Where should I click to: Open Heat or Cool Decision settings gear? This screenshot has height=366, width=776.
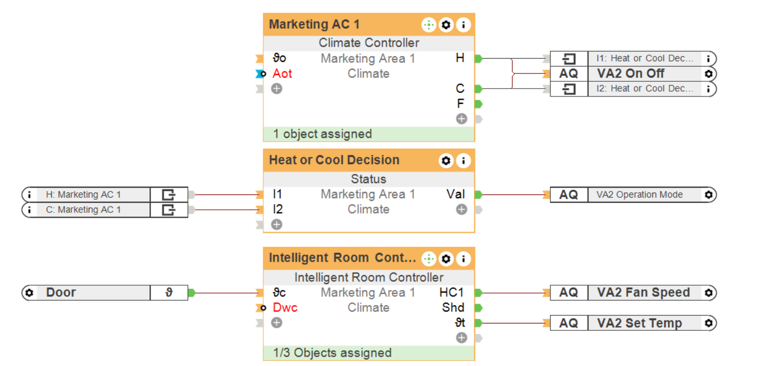point(446,160)
